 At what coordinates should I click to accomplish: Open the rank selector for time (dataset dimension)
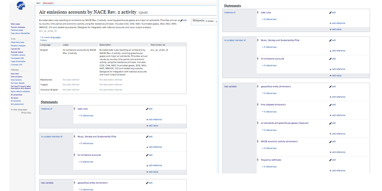click(x=258, y=105)
